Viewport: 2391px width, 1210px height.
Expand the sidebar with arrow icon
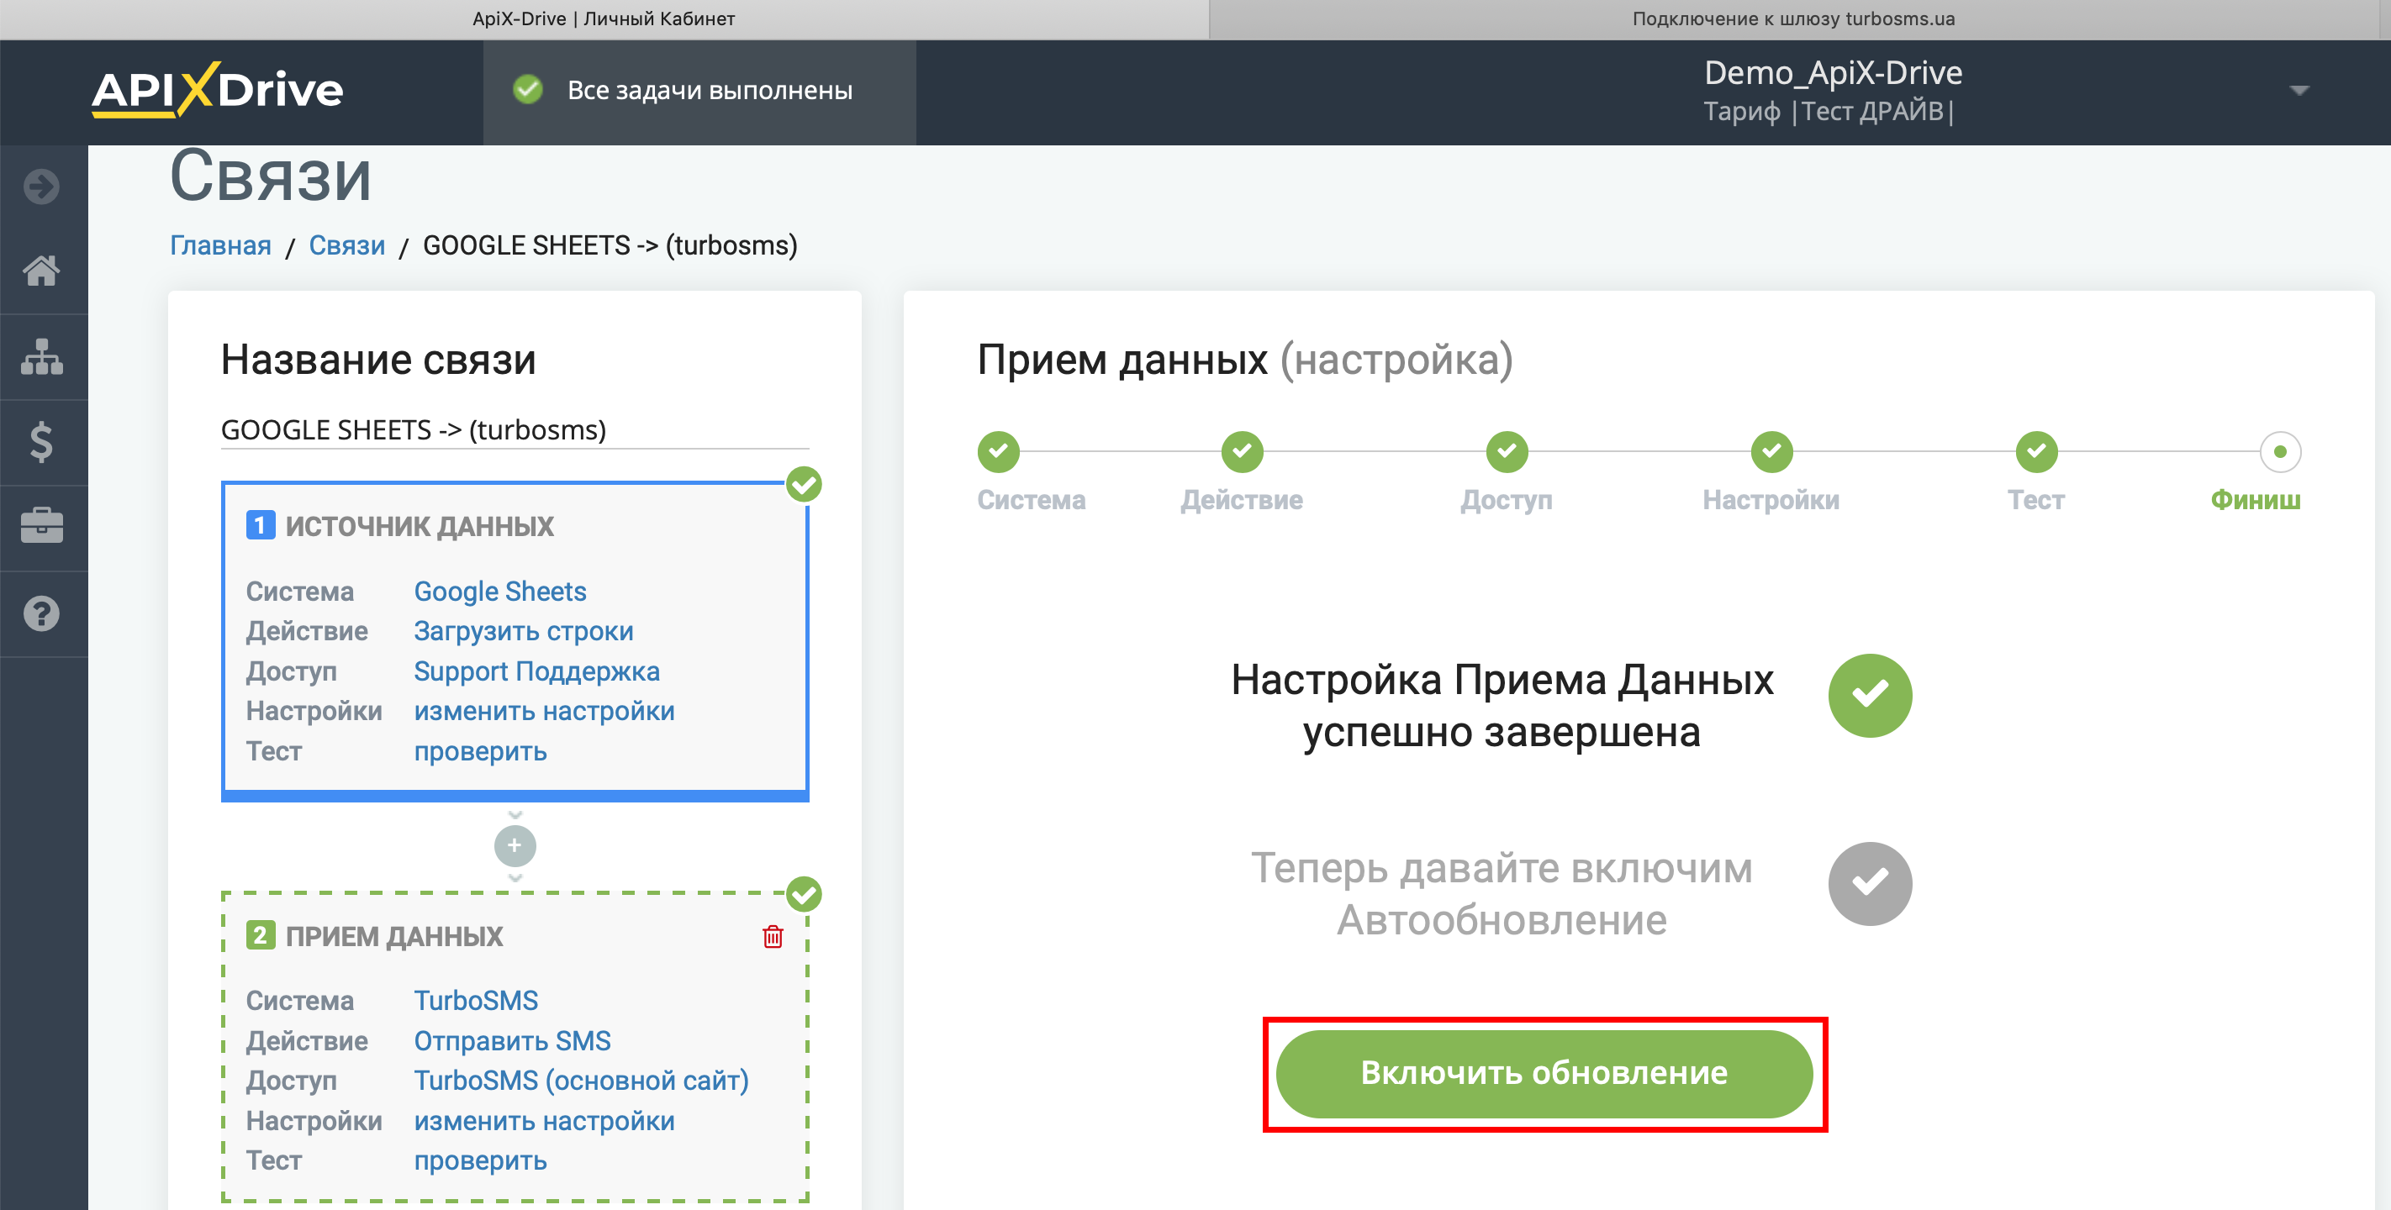[42, 187]
